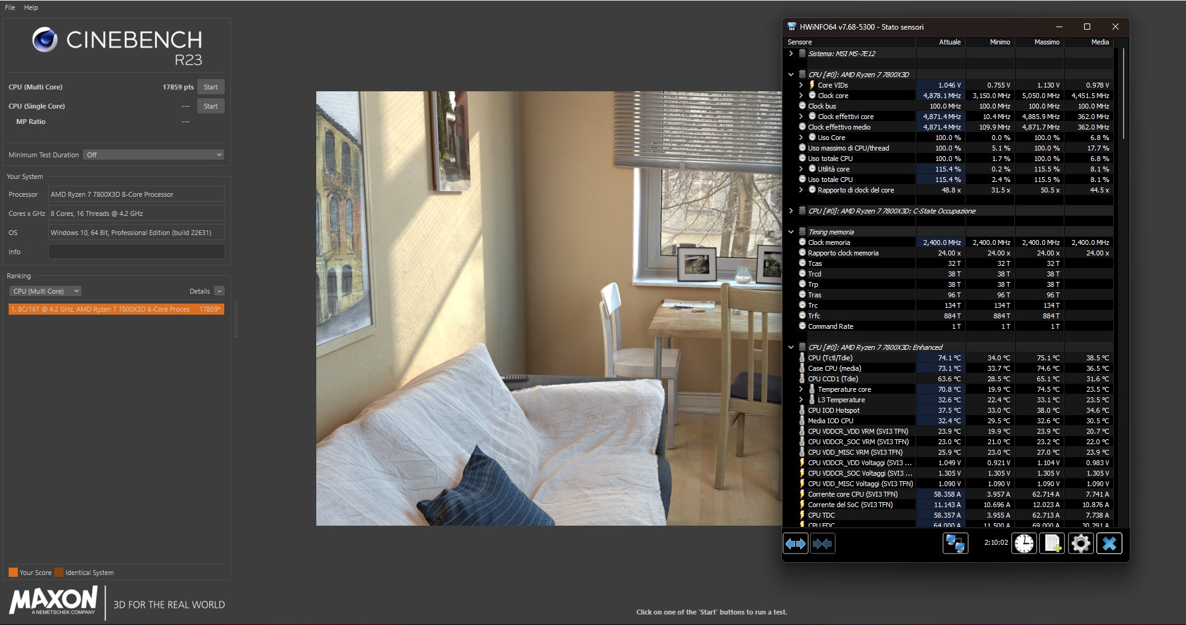This screenshot has height=625, width=1186.
Task: Click the Media column header
Action: coord(1088,42)
